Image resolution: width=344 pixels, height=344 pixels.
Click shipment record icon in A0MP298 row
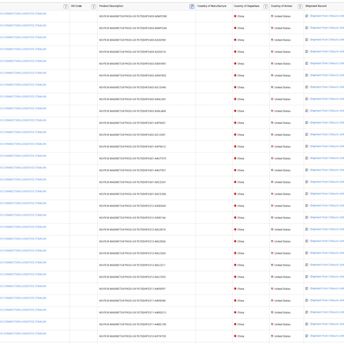click(x=307, y=16)
